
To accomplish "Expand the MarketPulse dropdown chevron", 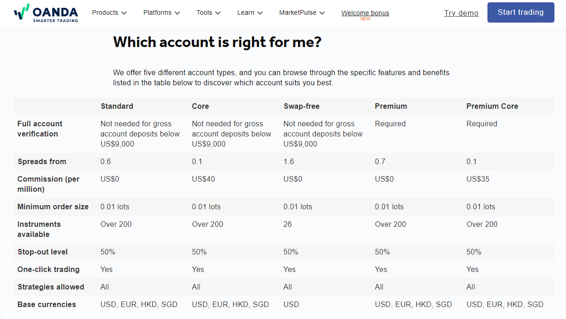I will 322,13.
